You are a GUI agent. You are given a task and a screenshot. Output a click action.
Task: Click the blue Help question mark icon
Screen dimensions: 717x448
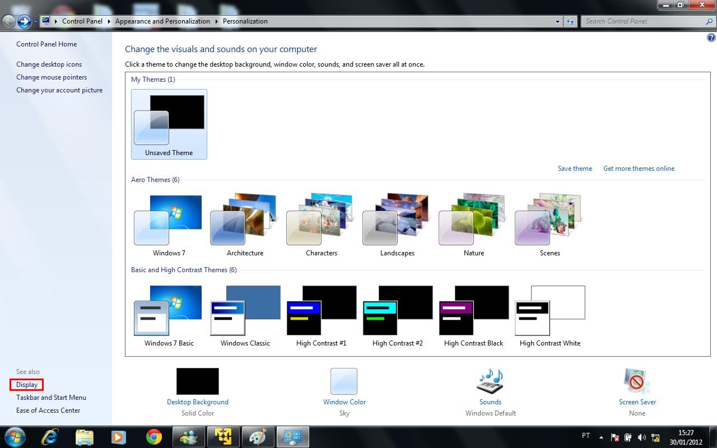coord(711,38)
